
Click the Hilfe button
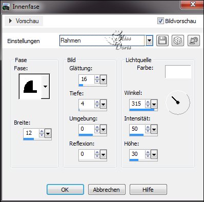(148, 190)
